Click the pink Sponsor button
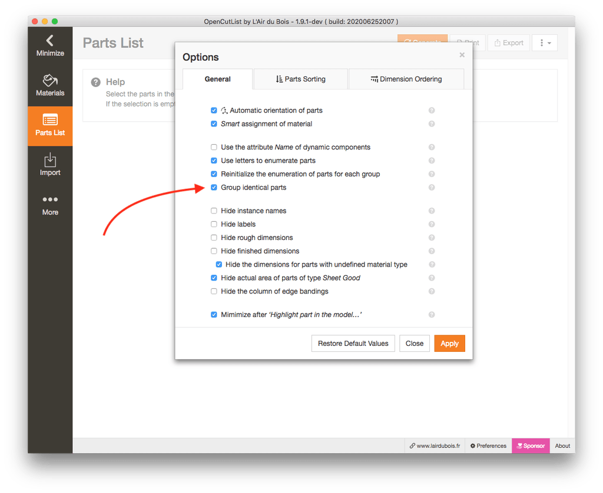 tap(531, 446)
